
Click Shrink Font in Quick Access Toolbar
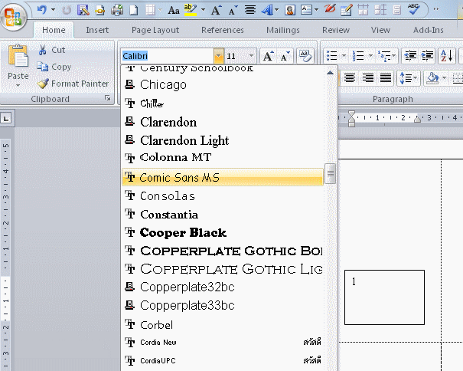pyautogui.click(x=233, y=11)
